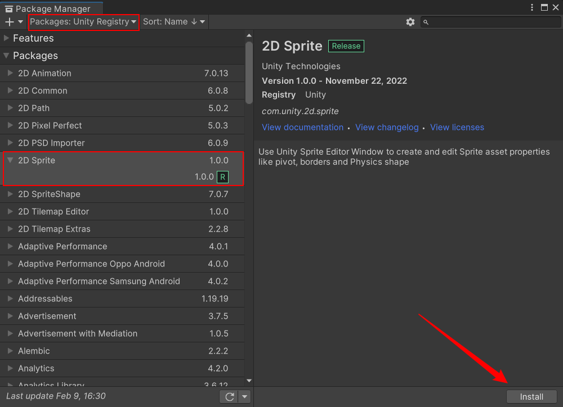Select the 2D Tilemap Editor package
563x407 pixels.
pos(122,211)
